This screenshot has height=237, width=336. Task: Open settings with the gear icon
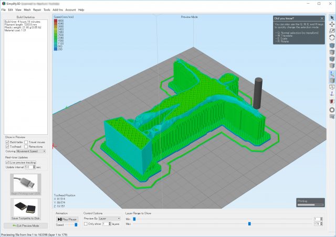pos(331,110)
